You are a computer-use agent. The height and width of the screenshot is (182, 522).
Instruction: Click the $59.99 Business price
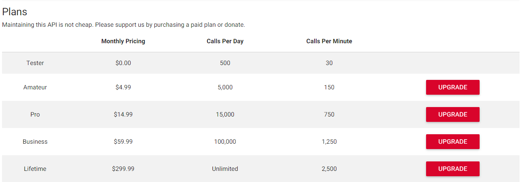point(123,142)
